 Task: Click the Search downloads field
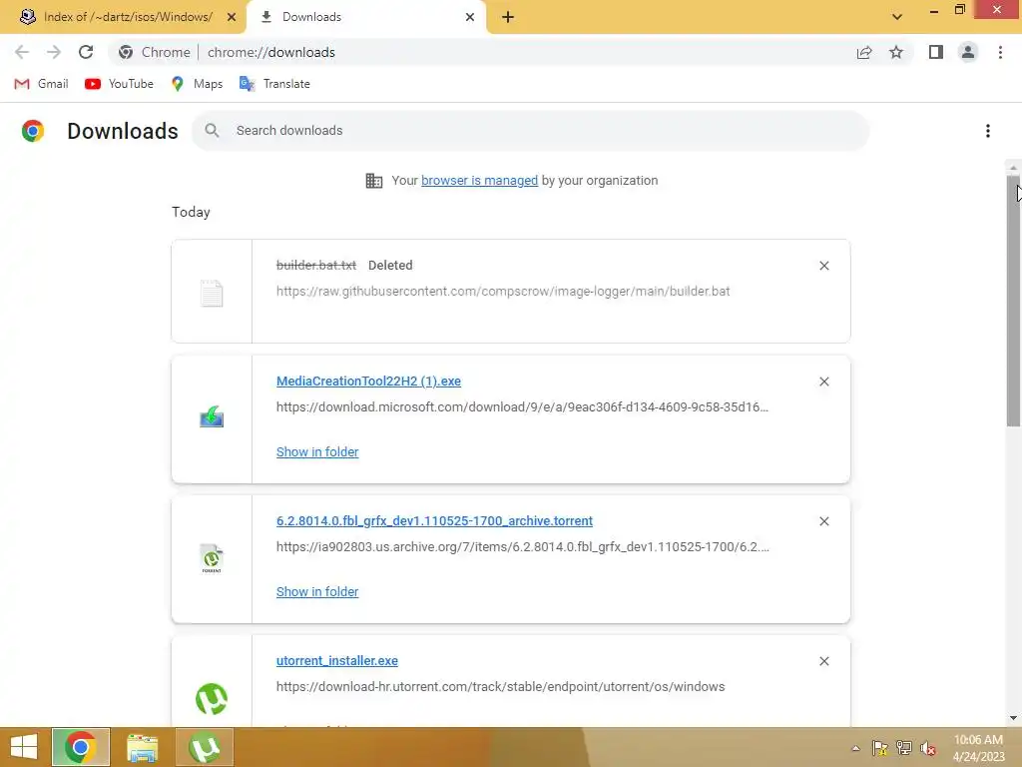pos(530,131)
